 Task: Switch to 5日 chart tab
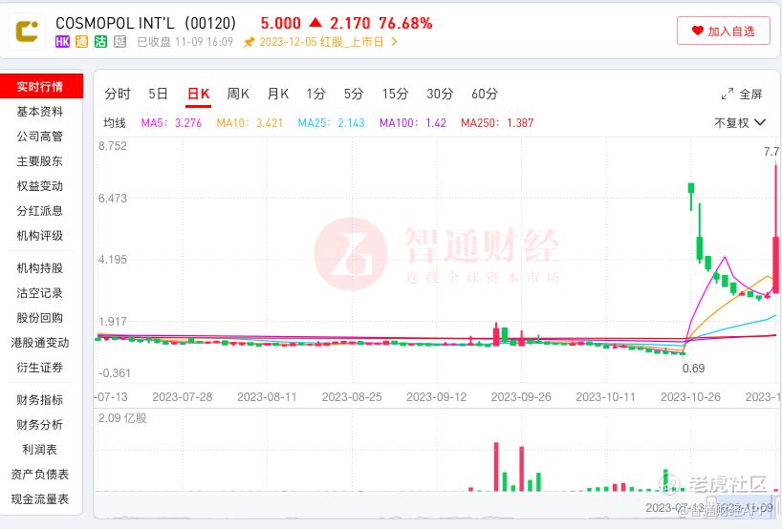pyautogui.click(x=158, y=94)
